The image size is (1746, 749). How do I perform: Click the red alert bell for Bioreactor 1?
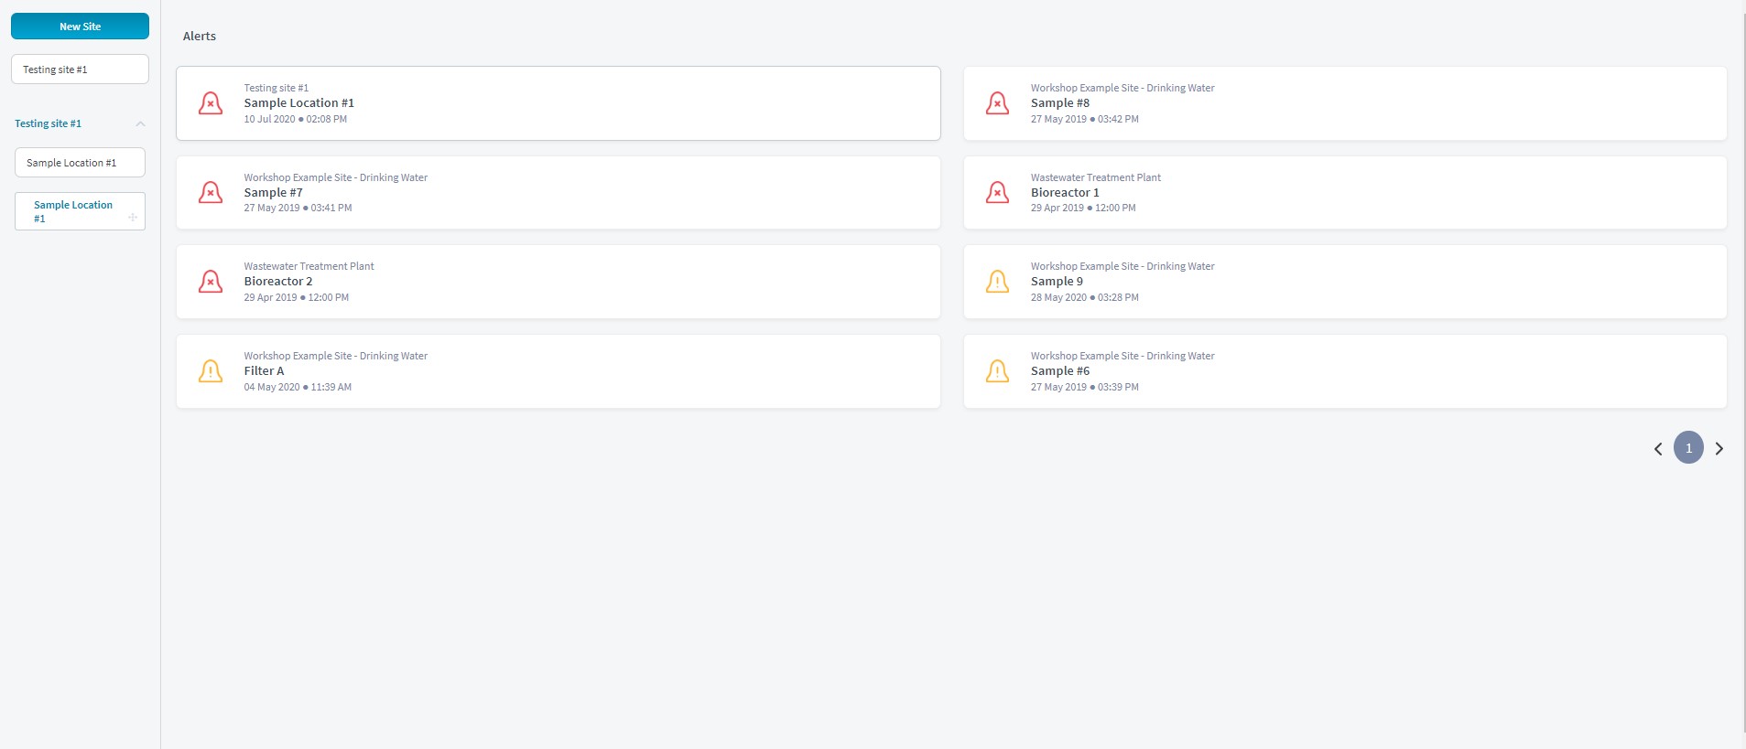[x=997, y=192]
